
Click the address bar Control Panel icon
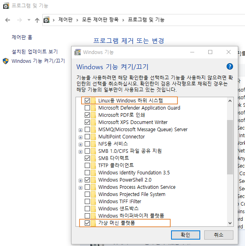click(x=46, y=20)
